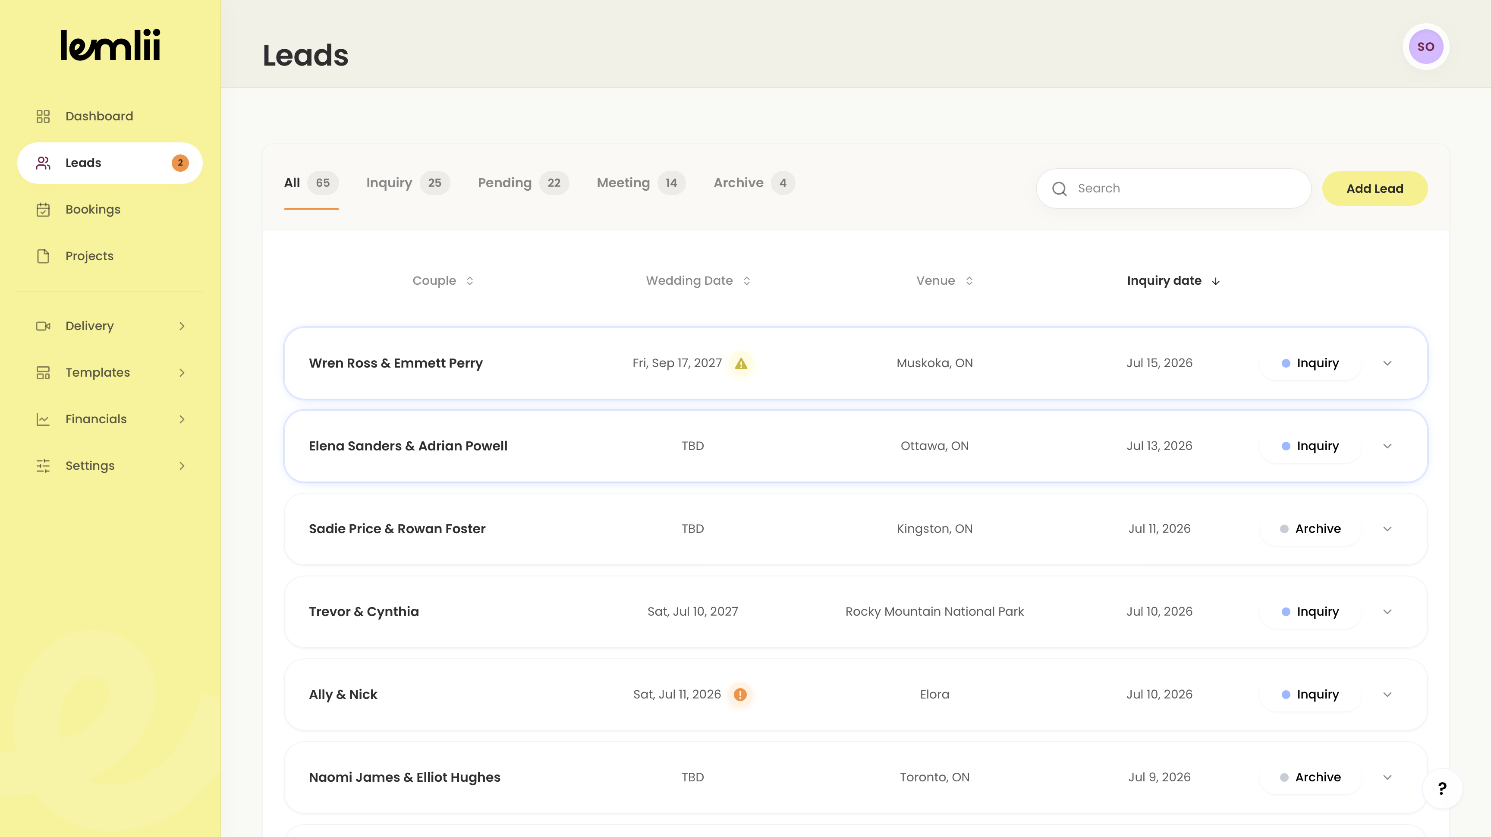Click the Leads people icon
The width and height of the screenshot is (1491, 837).
coord(43,163)
